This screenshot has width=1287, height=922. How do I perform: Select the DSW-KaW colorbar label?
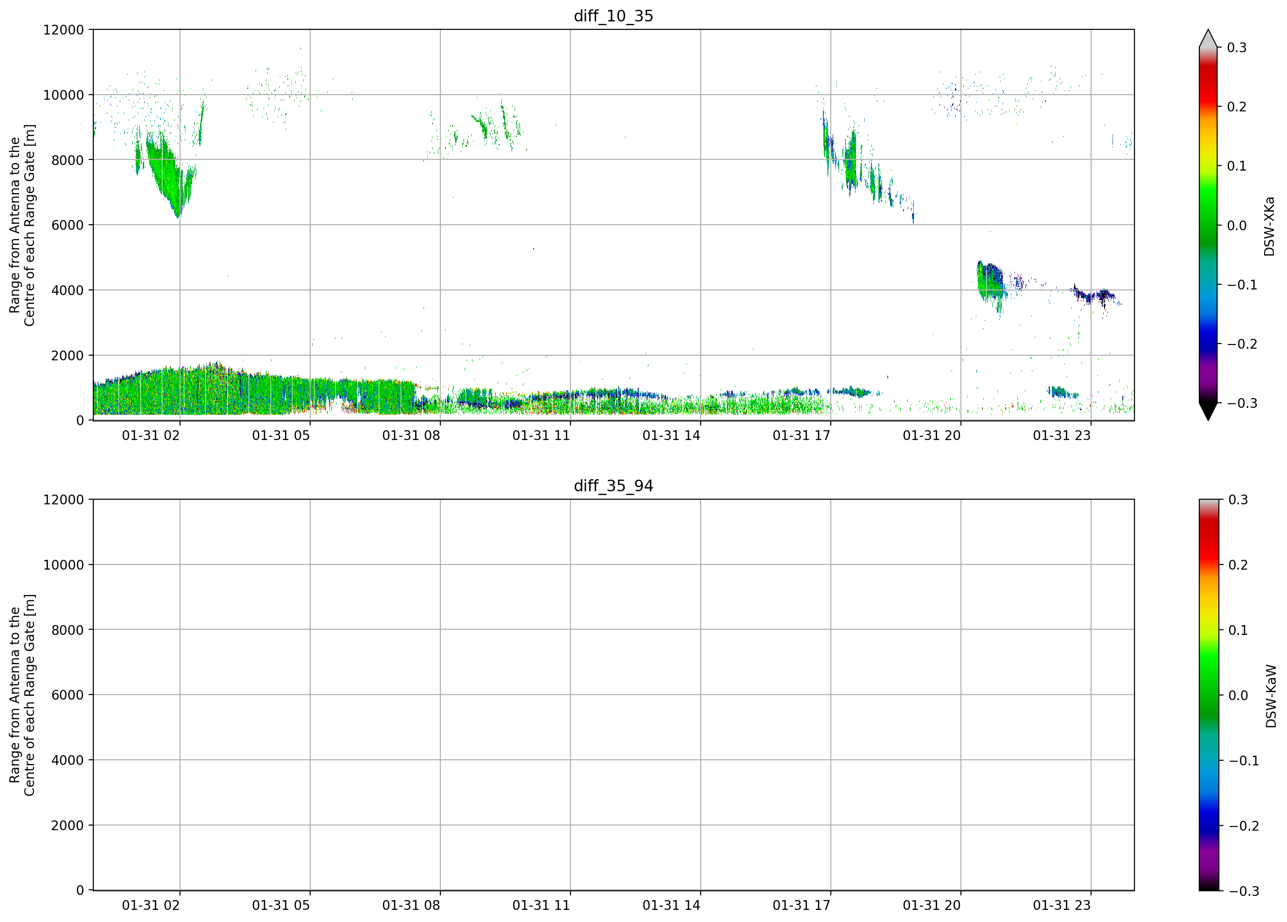(1271, 696)
